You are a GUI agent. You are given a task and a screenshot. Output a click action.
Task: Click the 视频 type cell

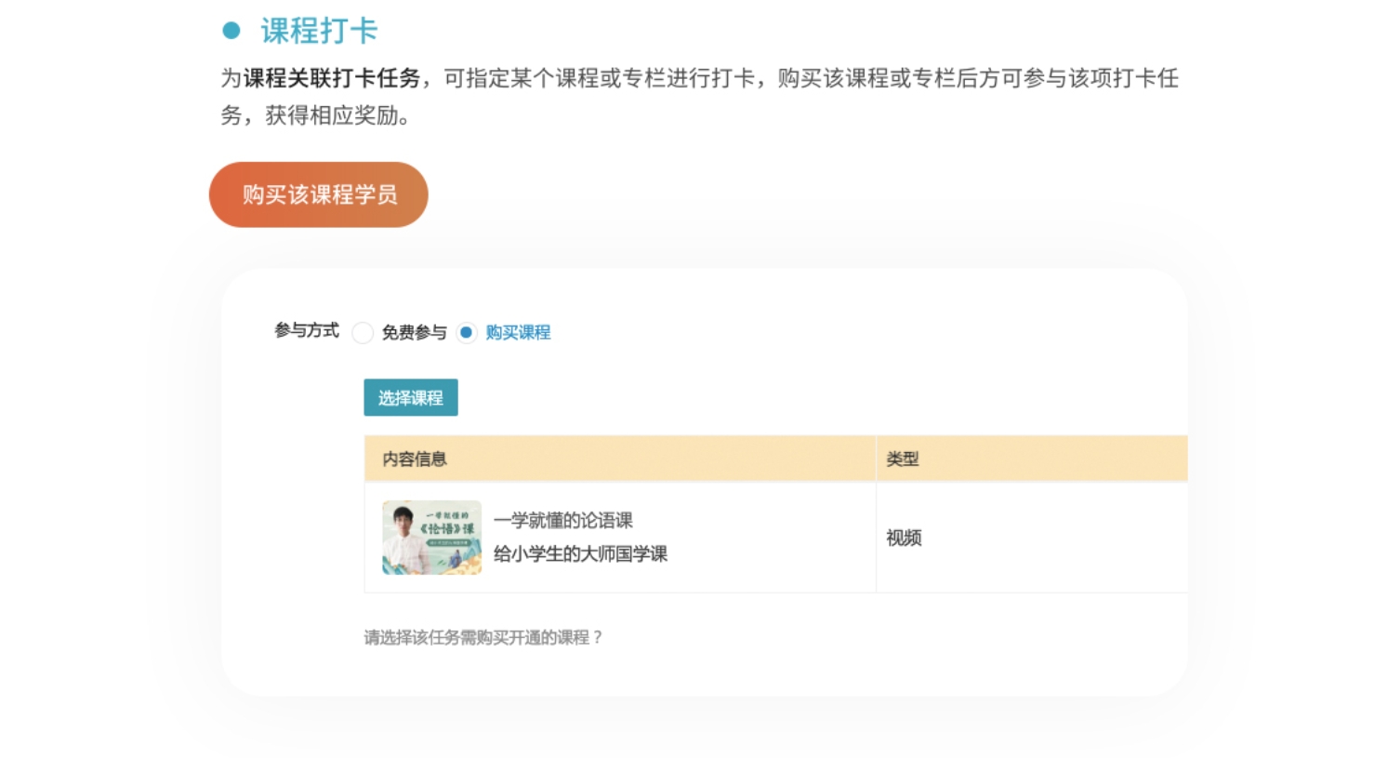coord(904,538)
